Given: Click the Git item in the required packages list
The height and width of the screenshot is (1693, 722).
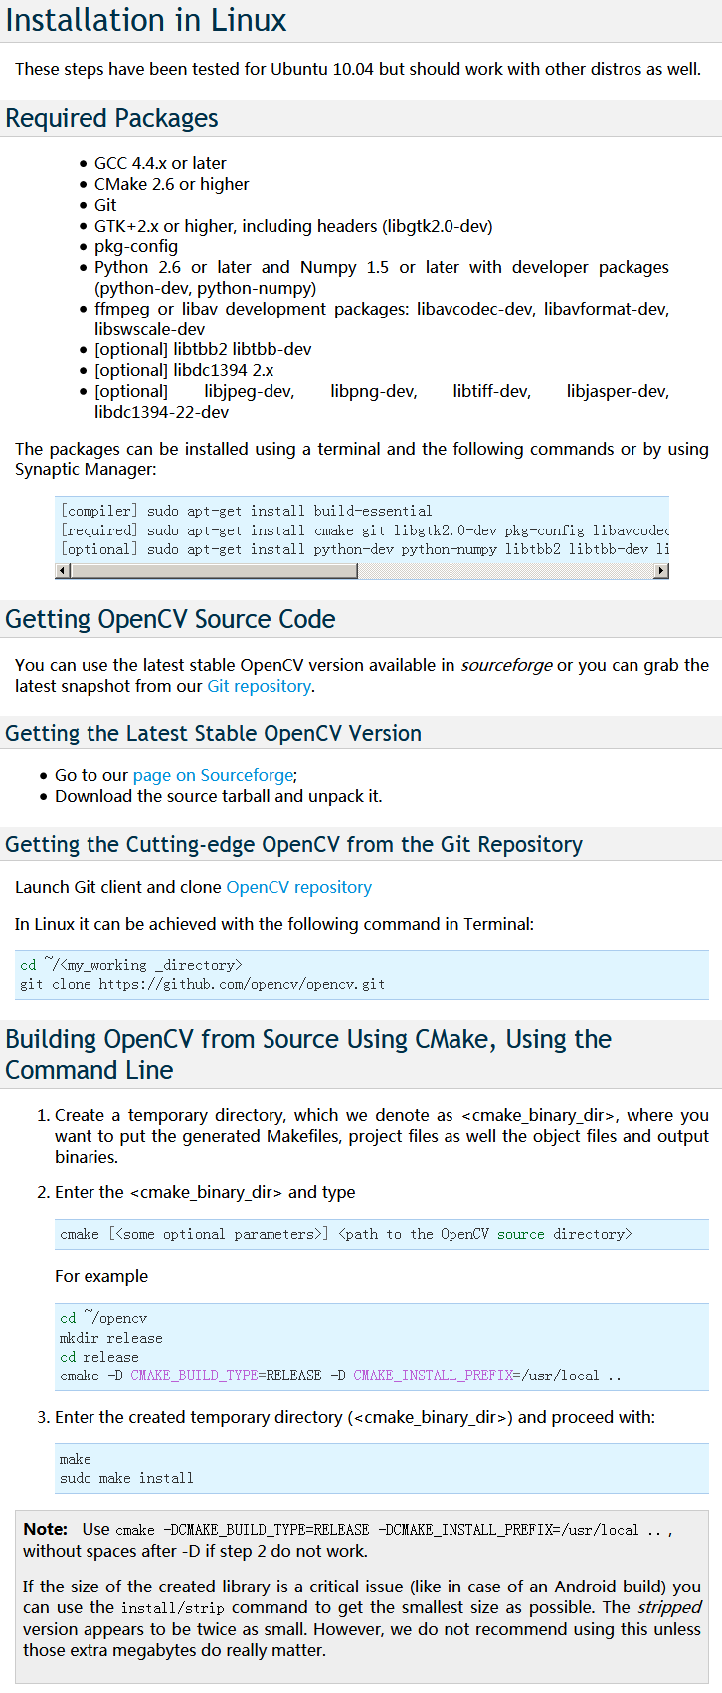Looking at the screenshot, I should click(x=105, y=205).
